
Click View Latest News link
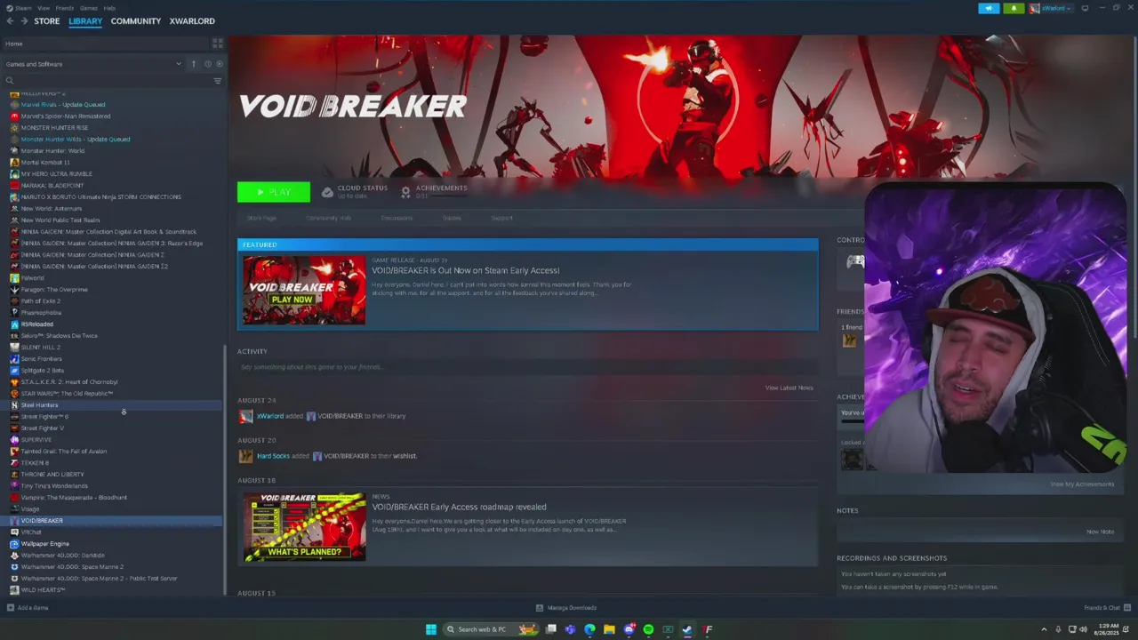click(x=789, y=388)
